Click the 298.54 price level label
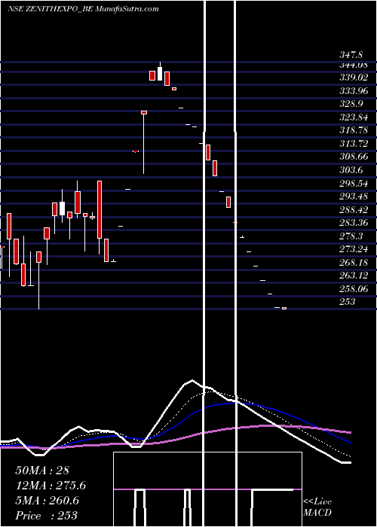Viewport: 377px width, 527px height. 354,183
